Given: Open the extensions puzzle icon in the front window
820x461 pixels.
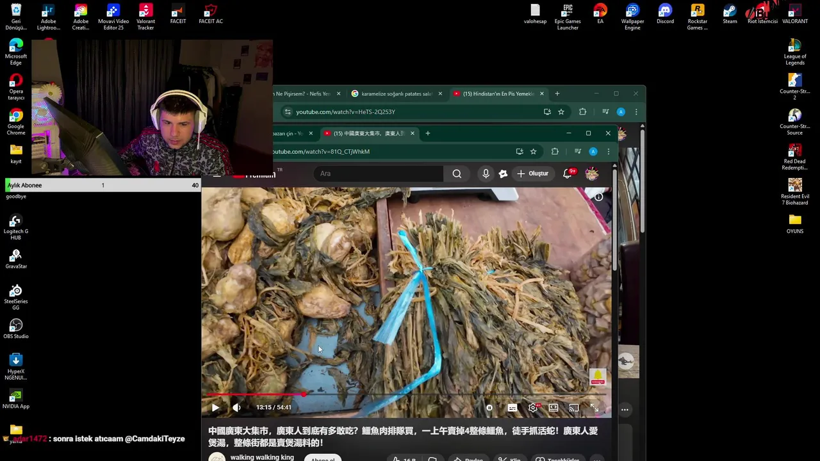Looking at the screenshot, I should tap(555, 152).
